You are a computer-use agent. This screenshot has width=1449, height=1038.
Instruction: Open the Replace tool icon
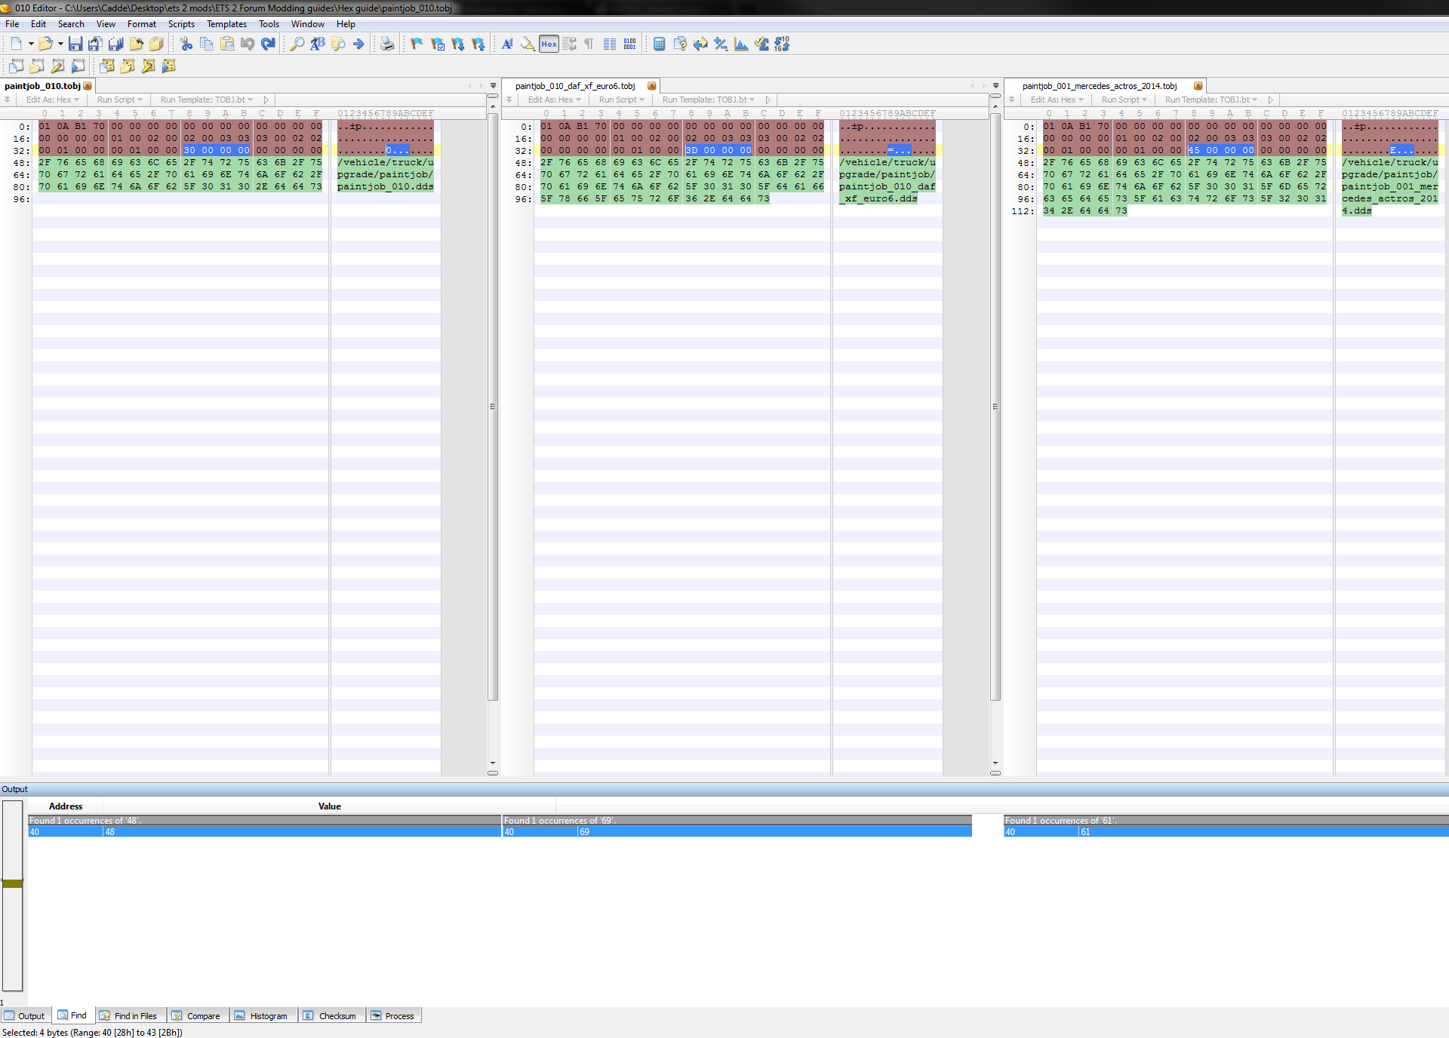[x=318, y=44]
